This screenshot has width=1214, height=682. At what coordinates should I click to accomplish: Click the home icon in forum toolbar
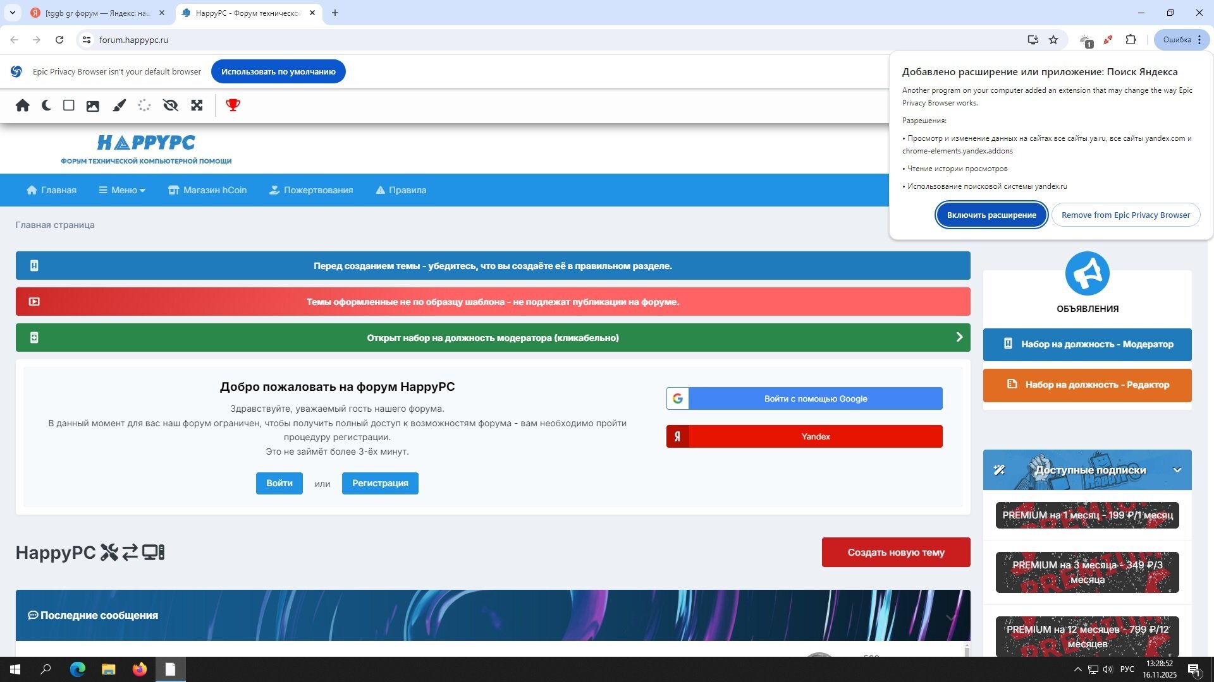pos(23,105)
